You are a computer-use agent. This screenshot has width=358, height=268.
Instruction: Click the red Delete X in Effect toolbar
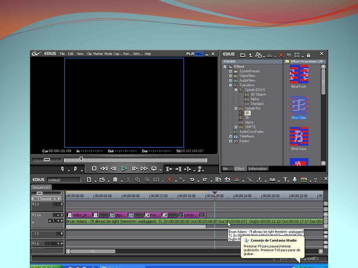pyautogui.click(x=281, y=55)
